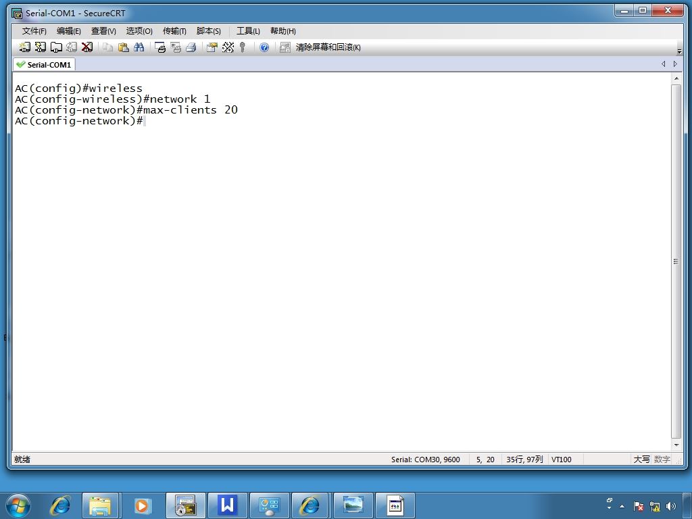Image resolution: width=692 pixels, height=519 pixels.
Task: Open Session Options icon
Action: (212, 47)
